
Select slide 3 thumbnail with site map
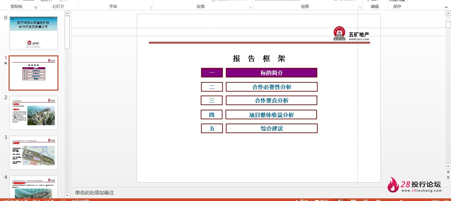(33, 153)
